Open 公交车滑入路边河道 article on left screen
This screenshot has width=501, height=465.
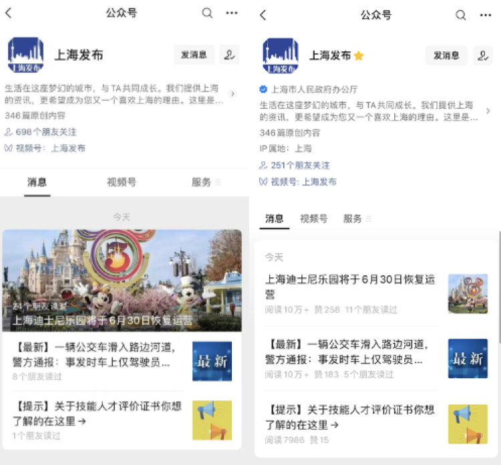coord(94,355)
